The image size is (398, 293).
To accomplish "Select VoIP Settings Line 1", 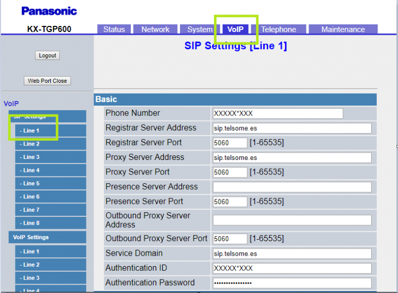I will (x=51, y=252).
